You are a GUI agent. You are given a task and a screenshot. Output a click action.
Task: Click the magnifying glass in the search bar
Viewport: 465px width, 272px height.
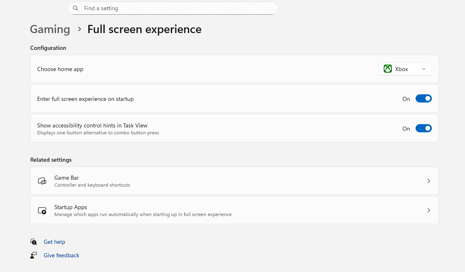click(x=76, y=8)
